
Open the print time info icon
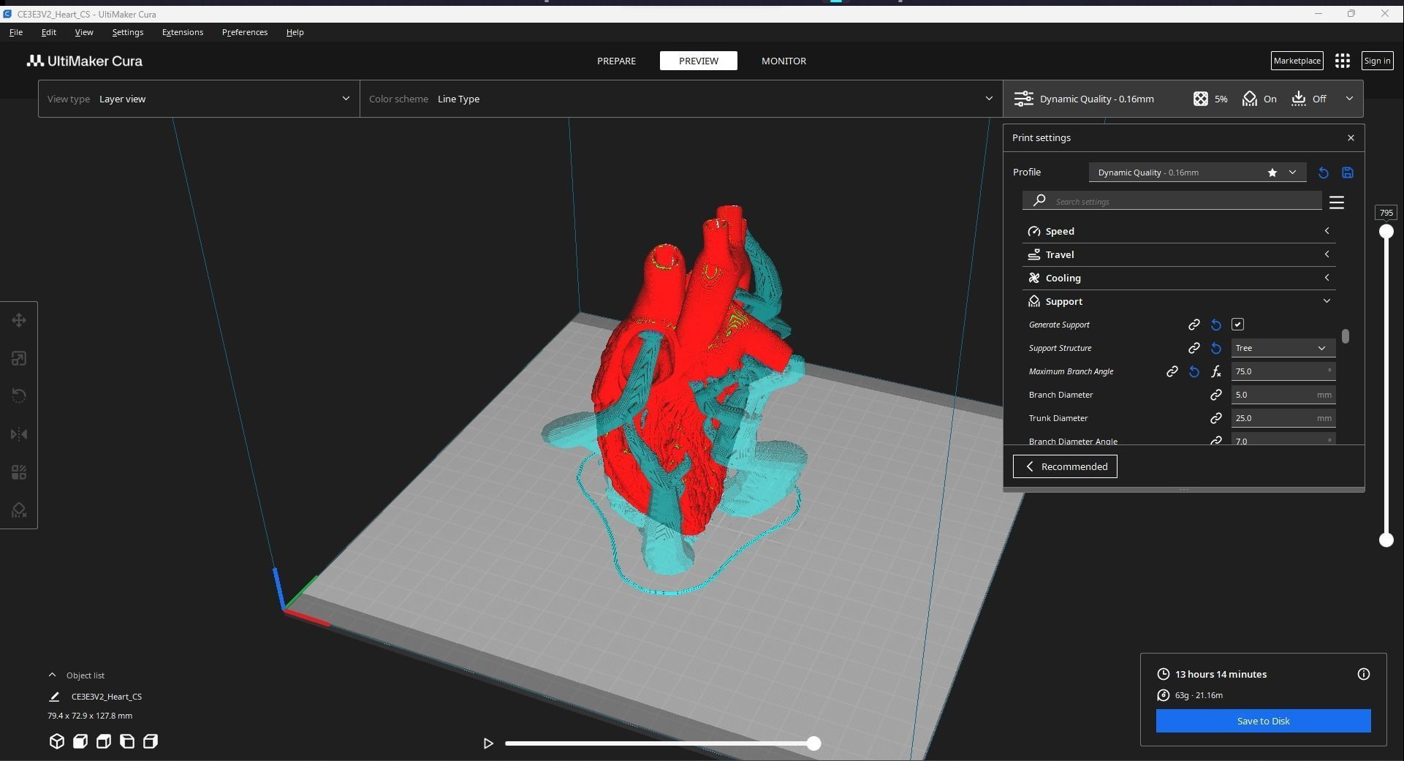[x=1364, y=674]
